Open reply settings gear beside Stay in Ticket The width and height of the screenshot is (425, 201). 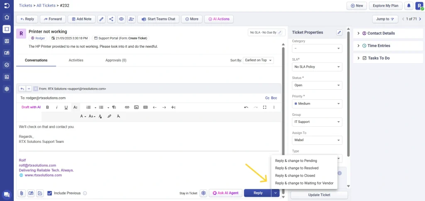click(203, 193)
